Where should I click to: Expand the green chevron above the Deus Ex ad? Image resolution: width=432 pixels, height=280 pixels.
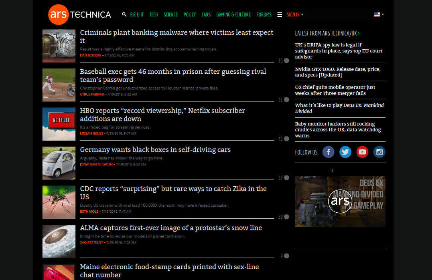(332, 170)
